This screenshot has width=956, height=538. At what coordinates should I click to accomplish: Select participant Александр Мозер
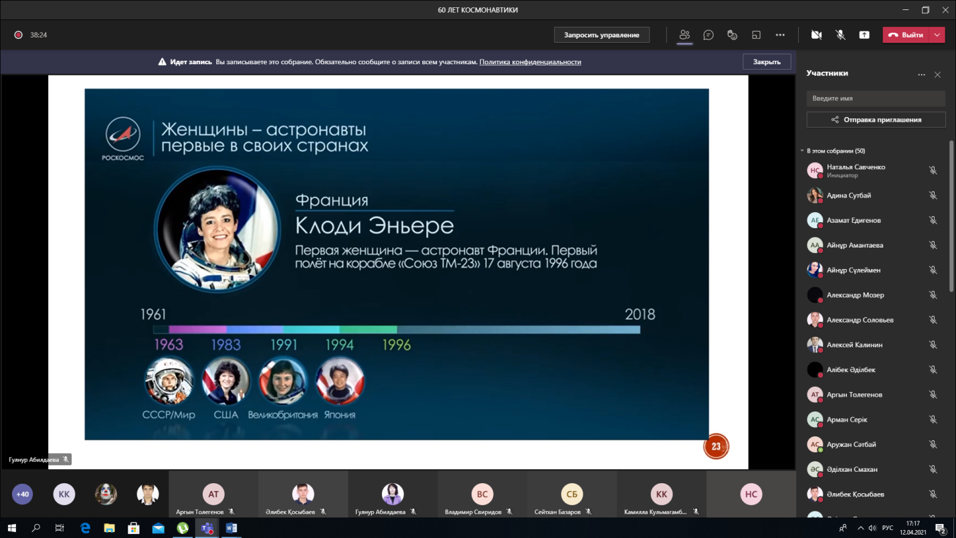point(875,295)
